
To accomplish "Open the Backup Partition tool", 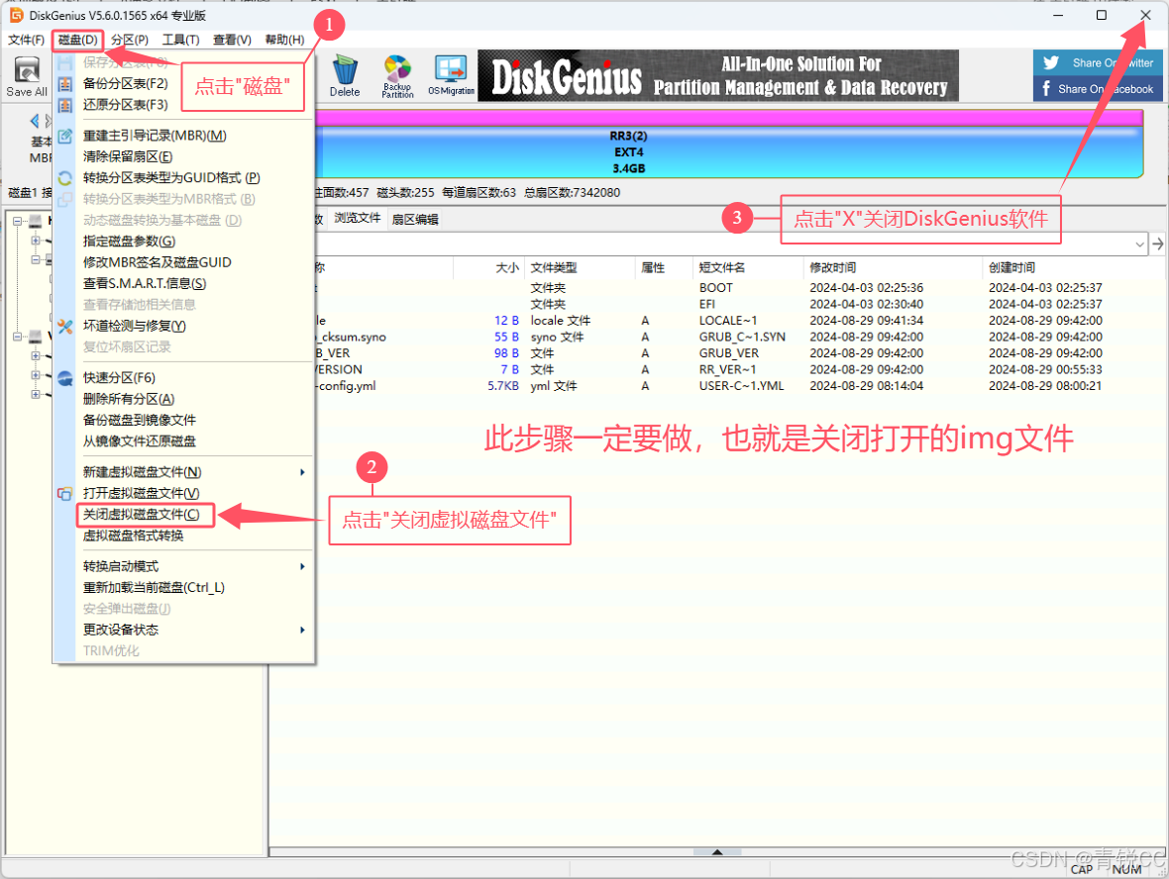I will tap(397, 77).
